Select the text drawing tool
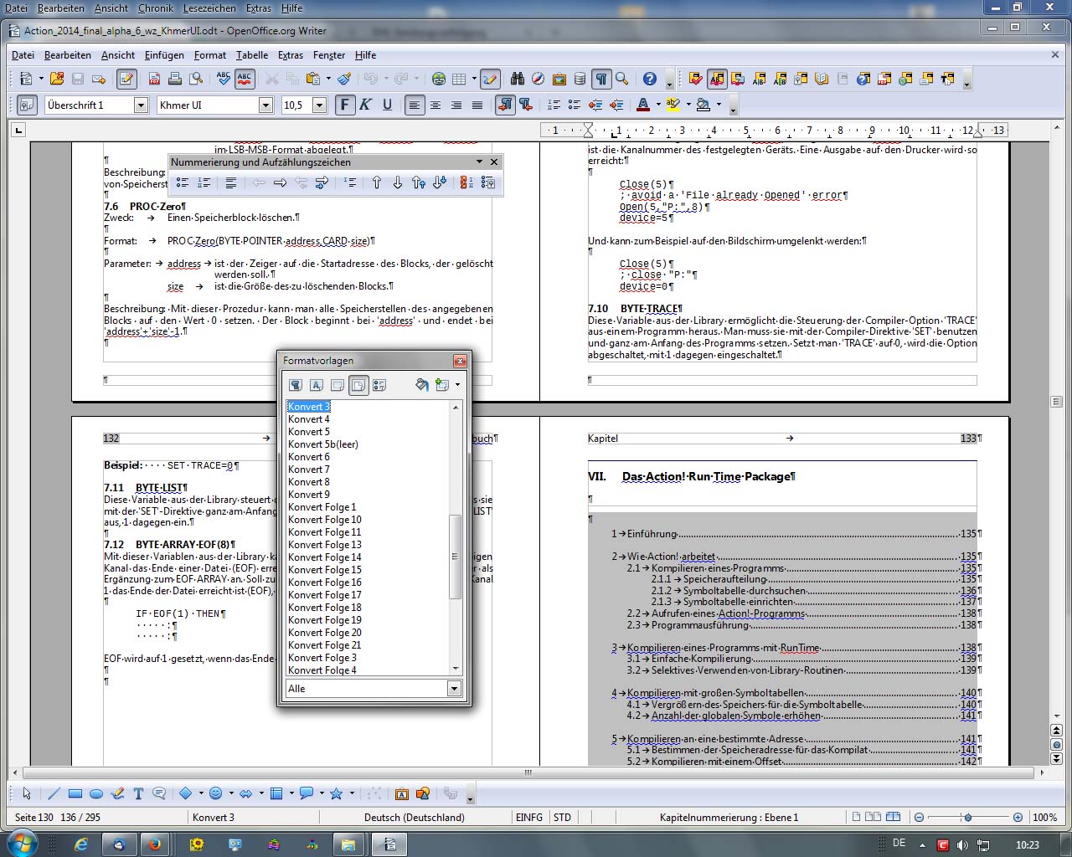Screen dimensions: 1072x857 coord(138,793)
